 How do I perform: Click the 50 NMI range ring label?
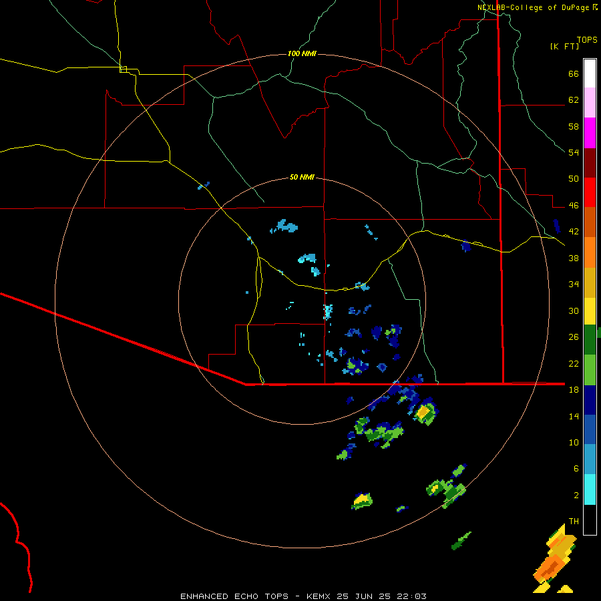click(302, 177)
